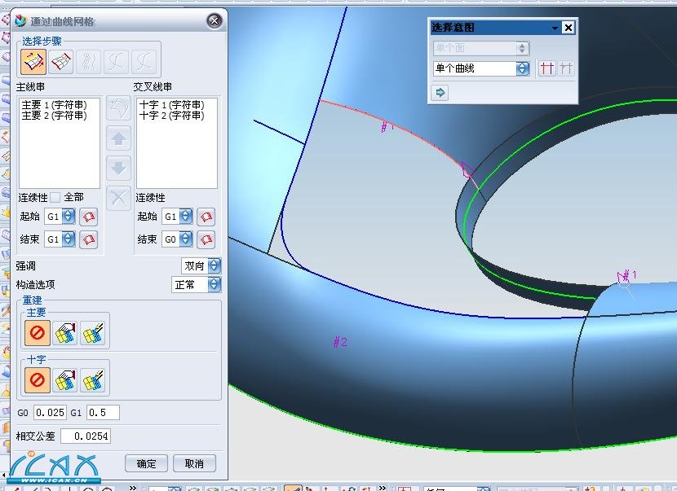Screen dimensions: 677x491
Task: Close the 选择意图 floating toolbar
Action: [569, 28]
